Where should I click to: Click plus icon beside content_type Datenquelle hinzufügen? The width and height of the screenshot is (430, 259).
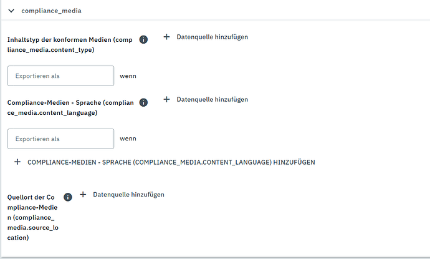166,37
